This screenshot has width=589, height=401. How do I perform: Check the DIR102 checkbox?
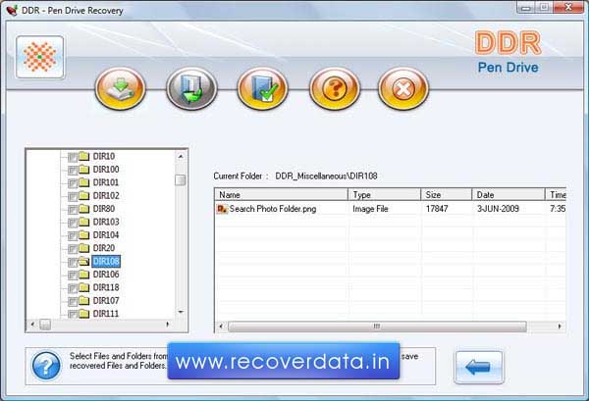(73, 196)
